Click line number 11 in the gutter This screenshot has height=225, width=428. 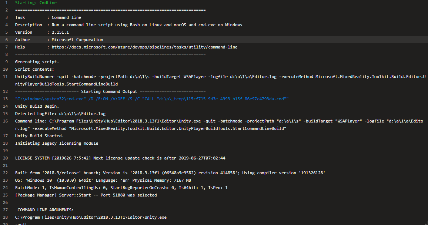[x=6, y=77]
